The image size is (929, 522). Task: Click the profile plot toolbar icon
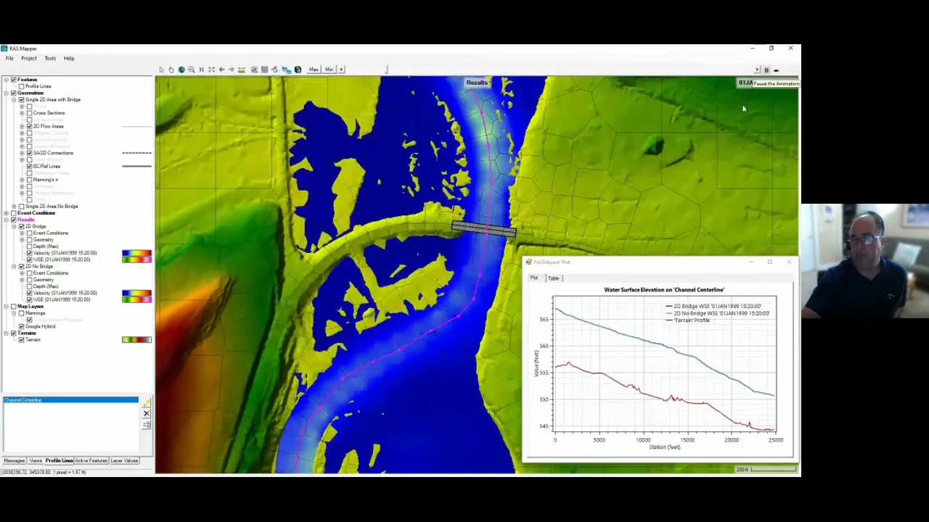point(254,70)
